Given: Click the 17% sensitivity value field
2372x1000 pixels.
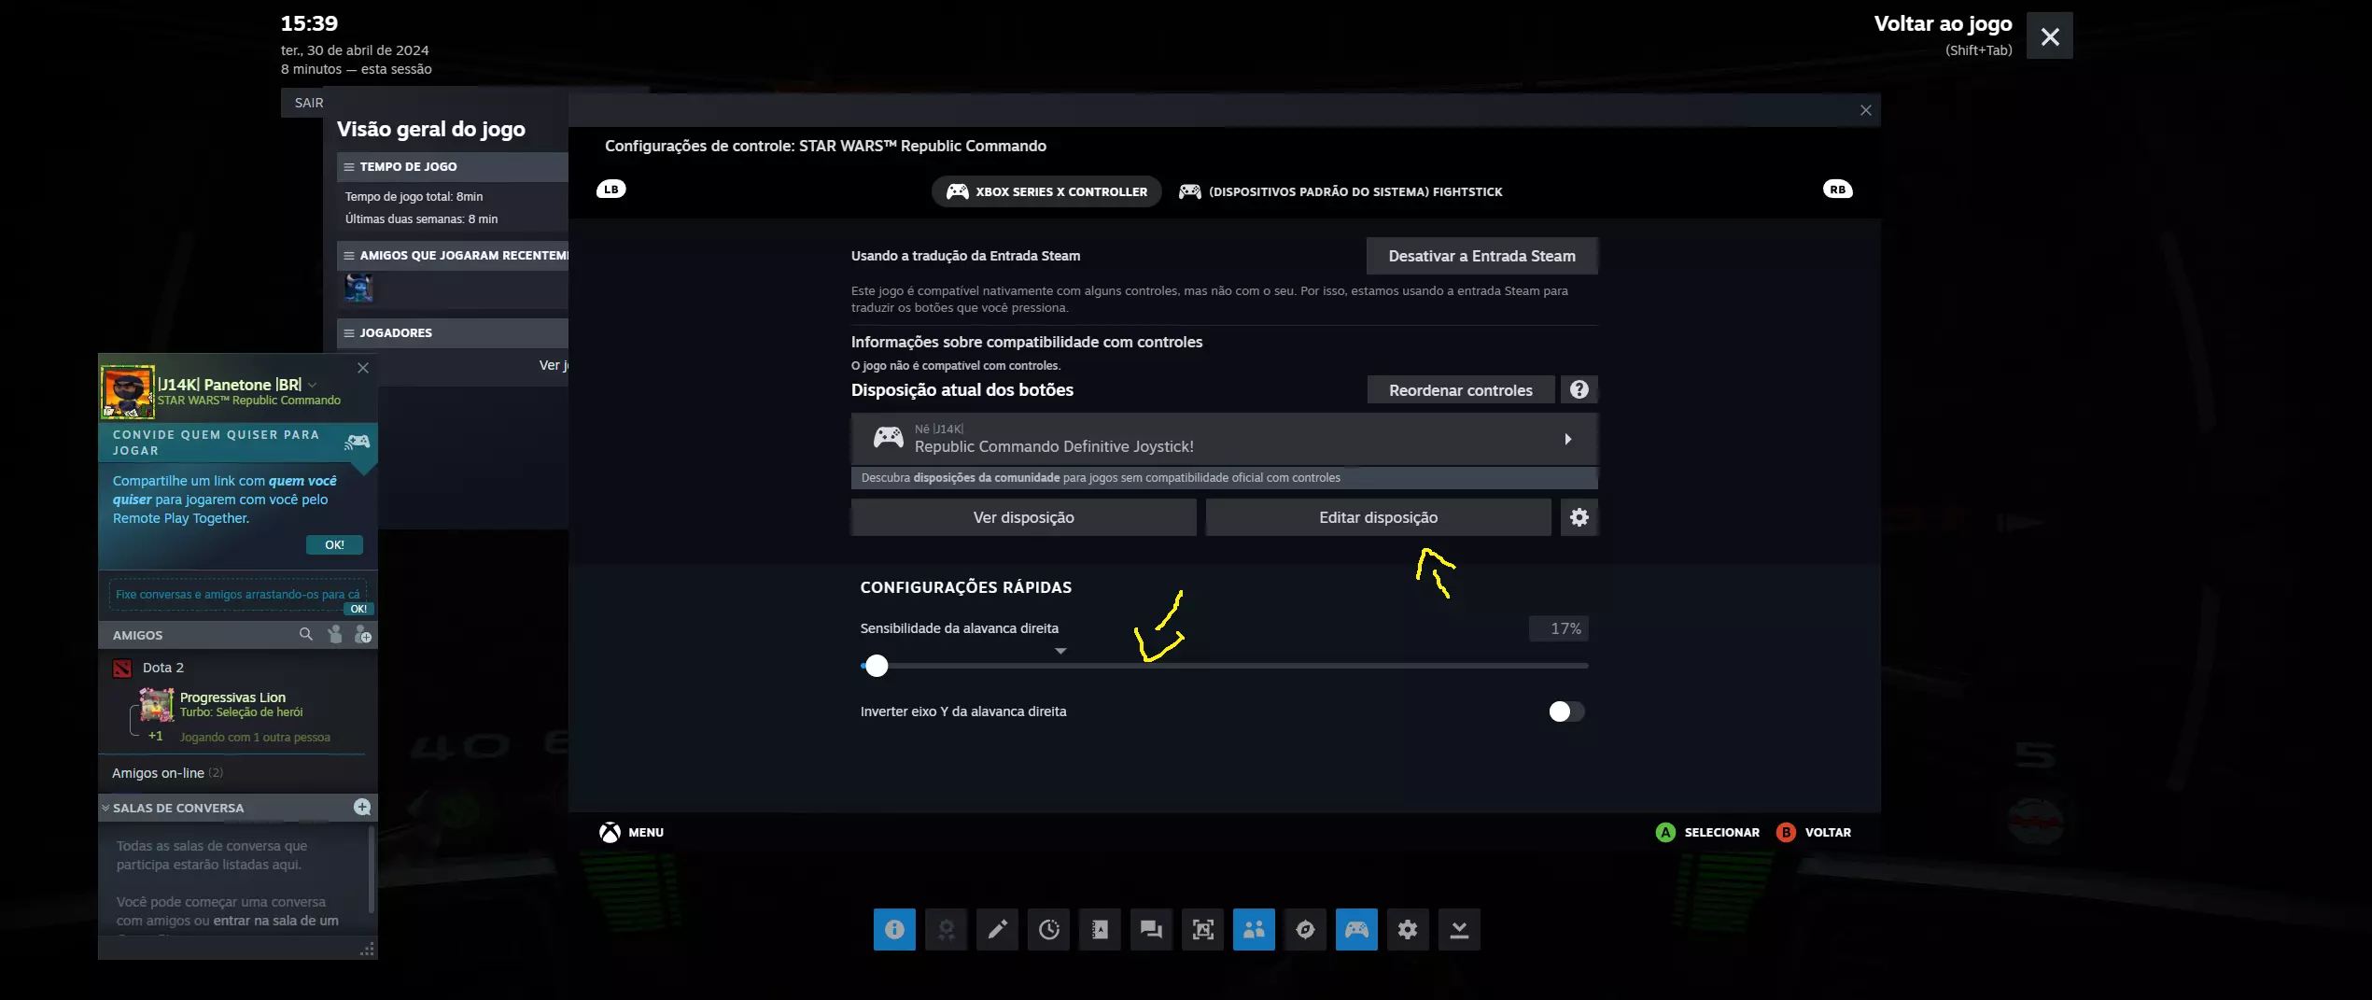Looking at the screenshot, I should [1558, 628].
